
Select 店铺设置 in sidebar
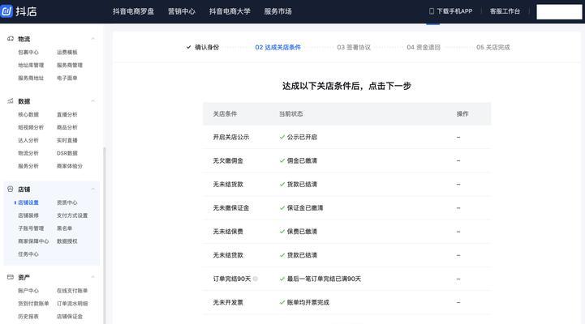(28, 202)
